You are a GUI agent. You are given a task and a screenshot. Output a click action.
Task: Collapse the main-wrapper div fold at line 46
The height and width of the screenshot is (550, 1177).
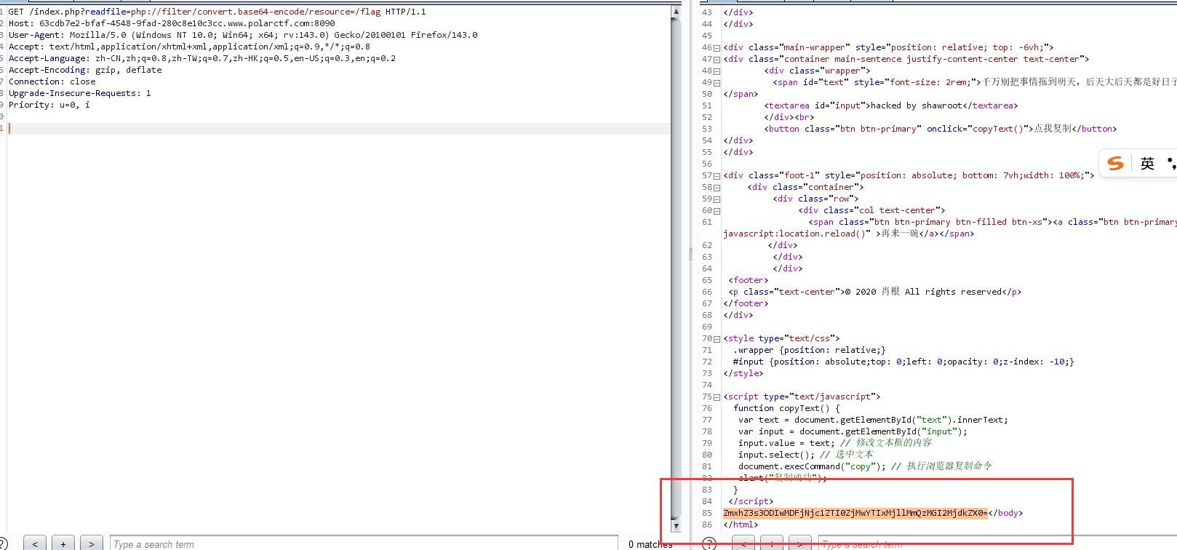click(x=717, y=48)
